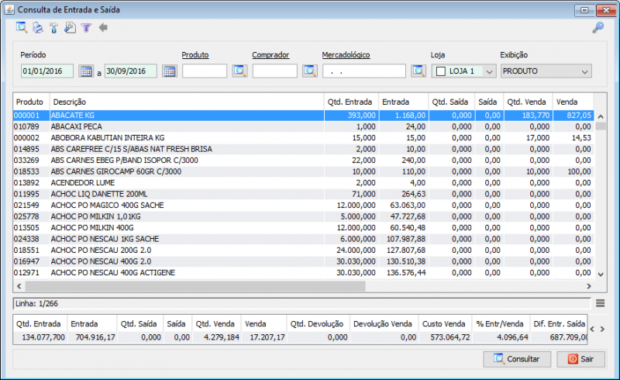This screenshot has width=620, height=380.
Task: Sort by the Produto column header
Action: pyautogui.click(x=31, y=102)
